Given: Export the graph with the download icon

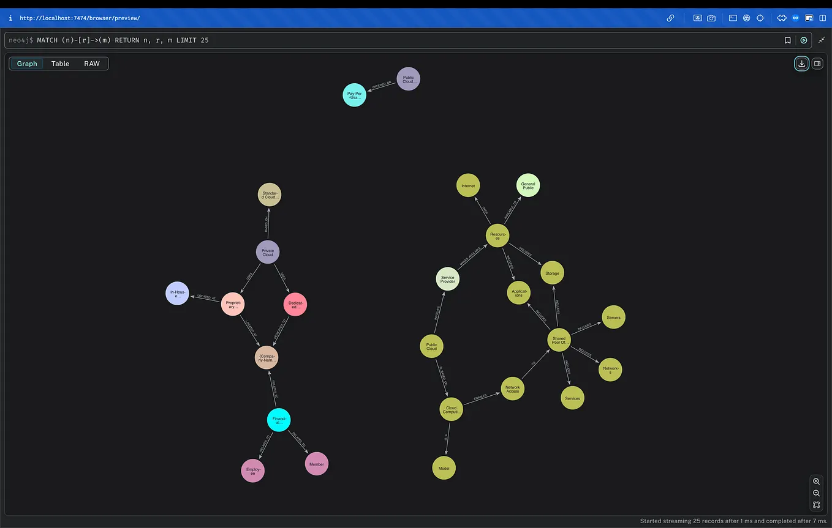Looking at the screenshot, I should pos(801,64).
